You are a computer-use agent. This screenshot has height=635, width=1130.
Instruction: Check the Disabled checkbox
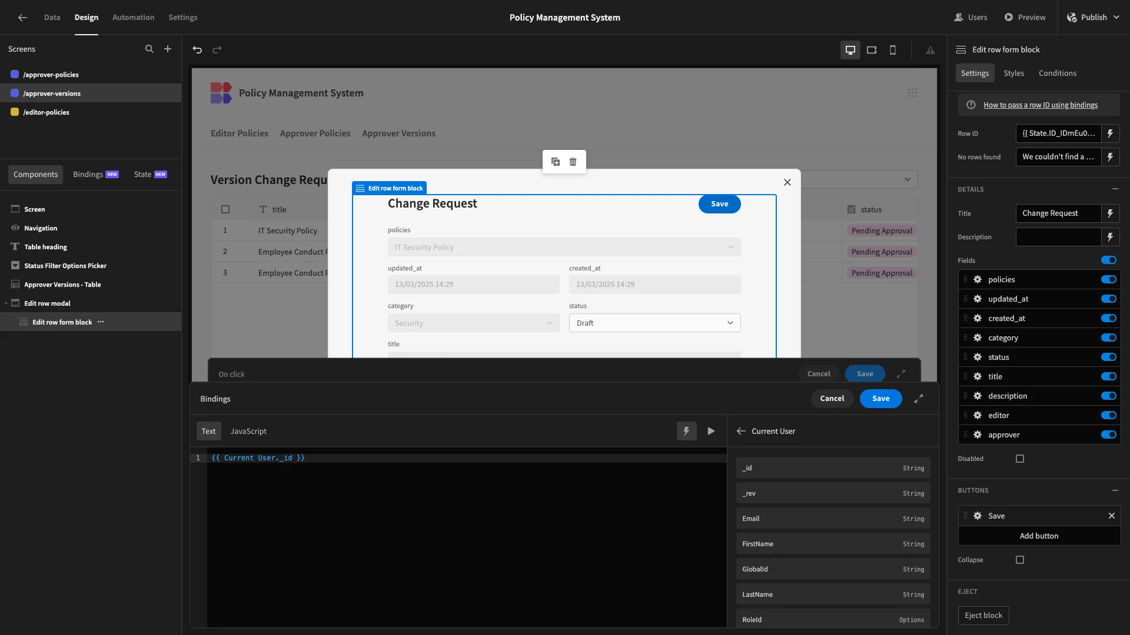(1020, 459)
